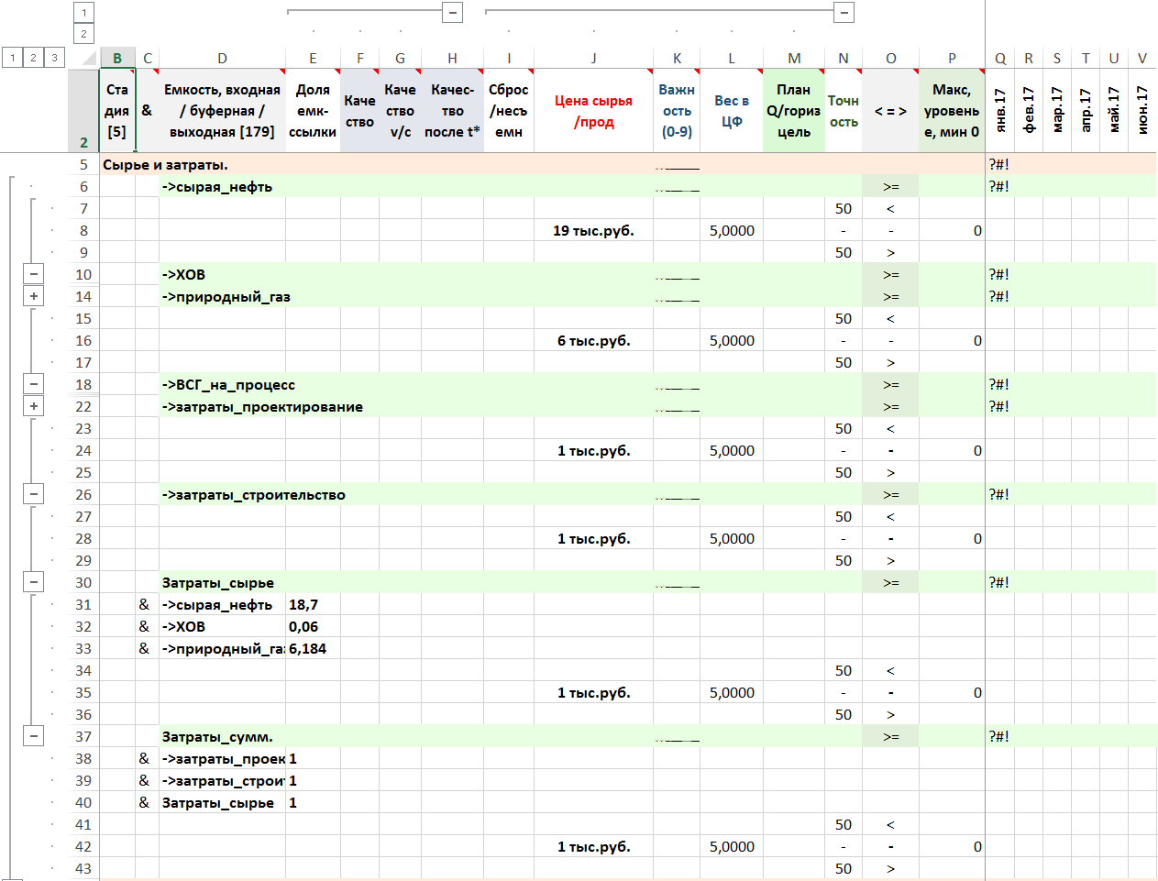
Task: Click column outline level 2 button
Action: (x=83, y=34)
